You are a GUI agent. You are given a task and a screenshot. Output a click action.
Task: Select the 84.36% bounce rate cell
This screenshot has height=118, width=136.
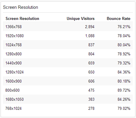coord(124,72)
